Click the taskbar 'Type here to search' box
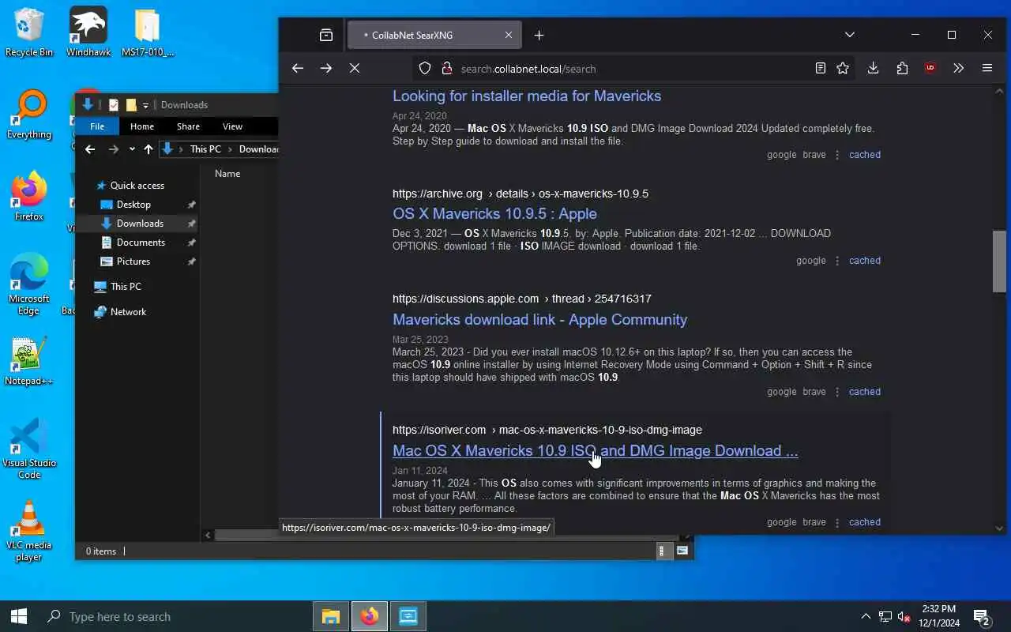 coord(174,616)
